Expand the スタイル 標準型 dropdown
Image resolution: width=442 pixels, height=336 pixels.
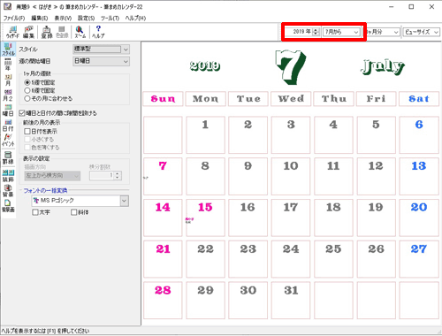[x=101, y=50]
